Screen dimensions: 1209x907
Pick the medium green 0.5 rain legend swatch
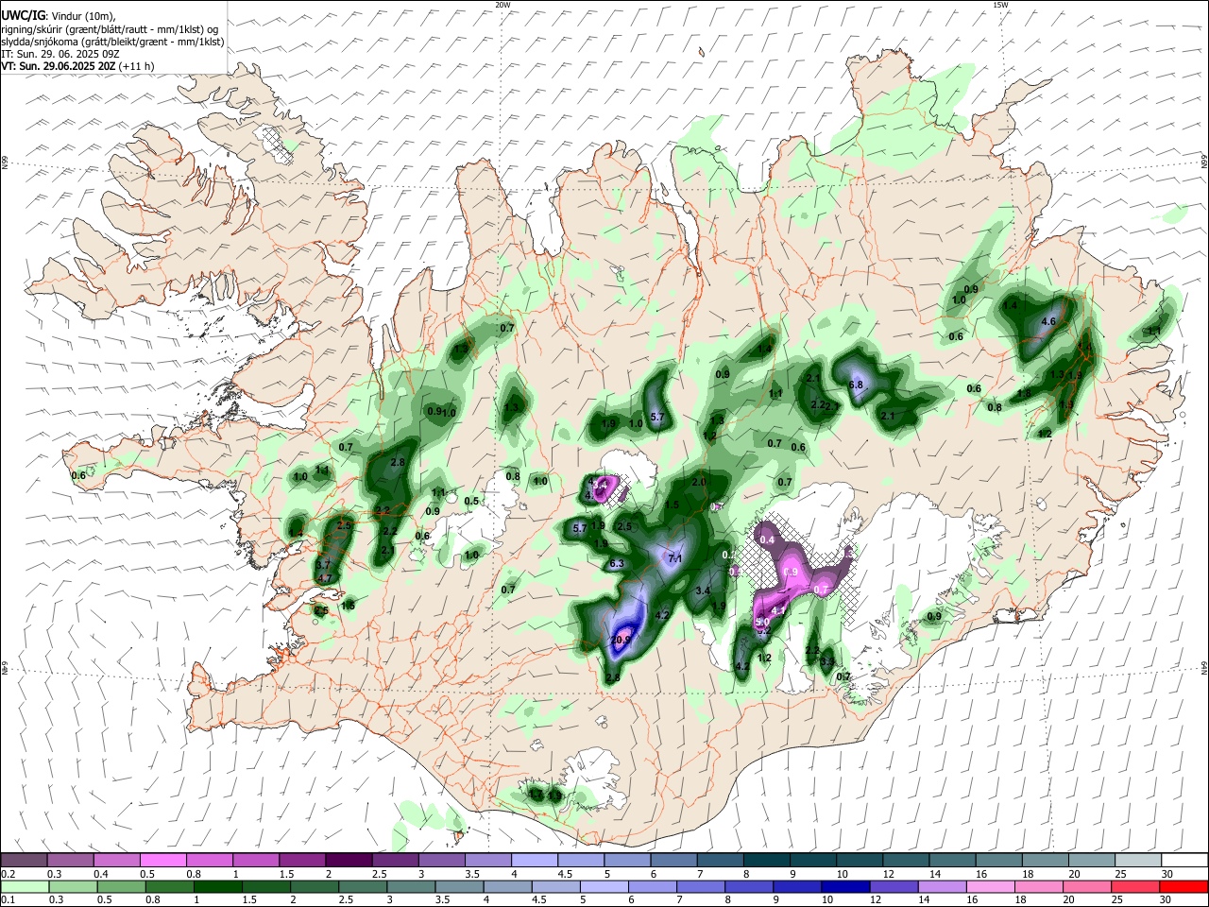(x=121, y=886)
